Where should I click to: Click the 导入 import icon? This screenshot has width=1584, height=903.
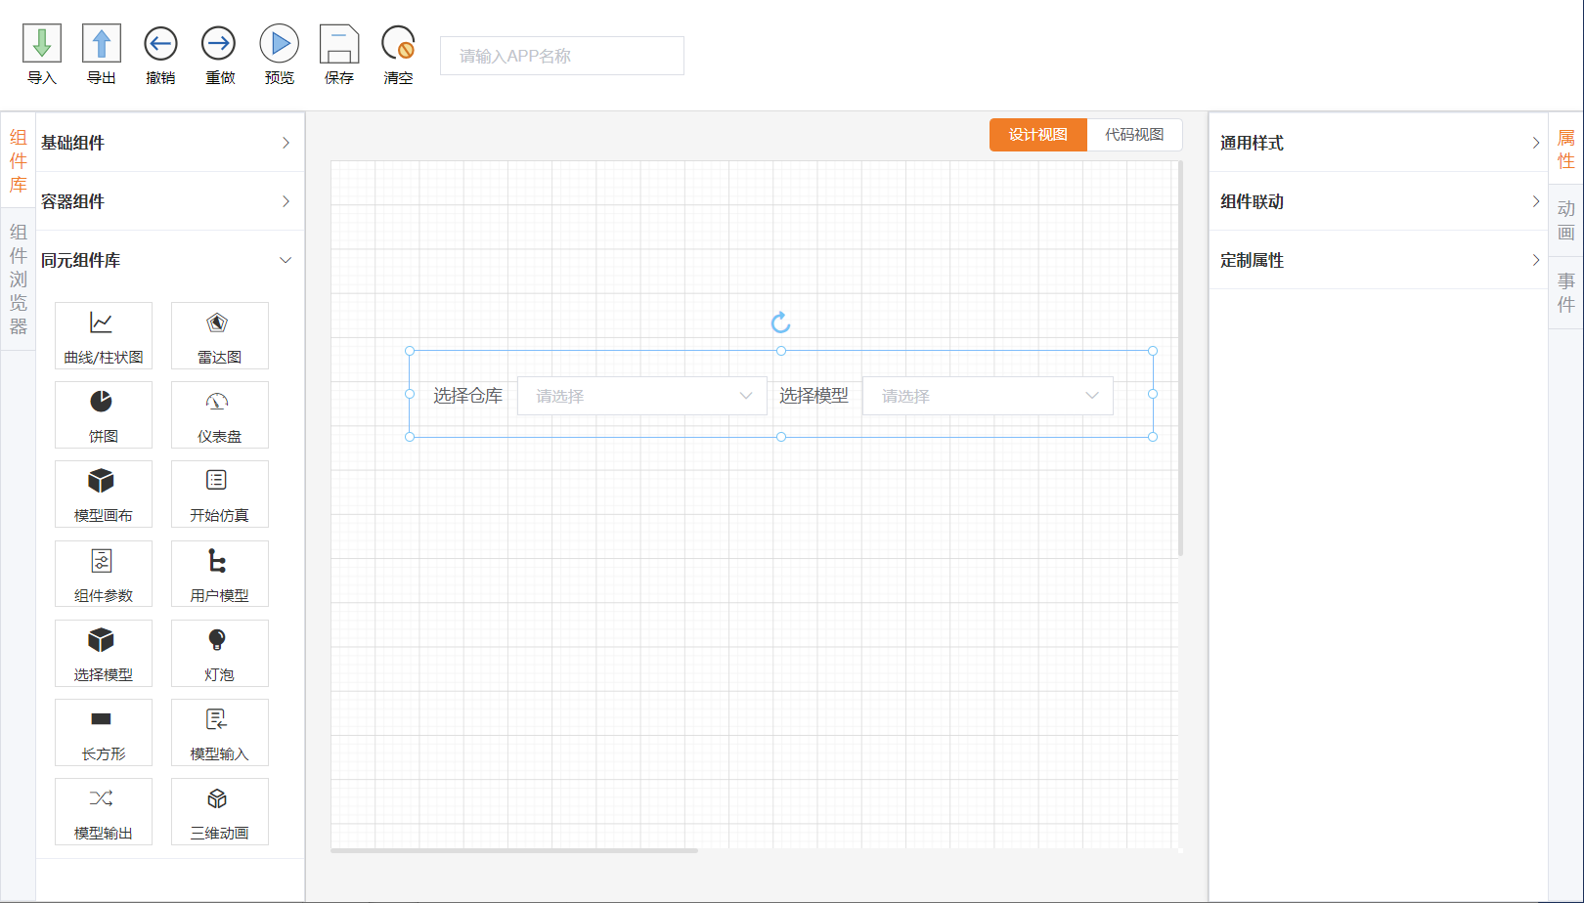(x=42, y=44)
